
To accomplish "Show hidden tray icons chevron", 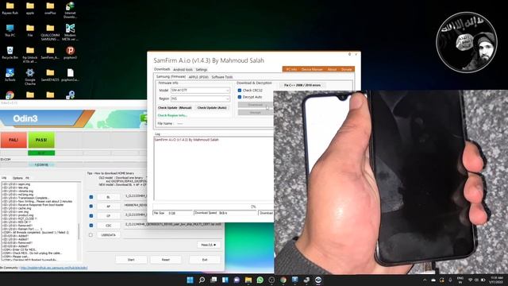I will [x=425, y=280].
